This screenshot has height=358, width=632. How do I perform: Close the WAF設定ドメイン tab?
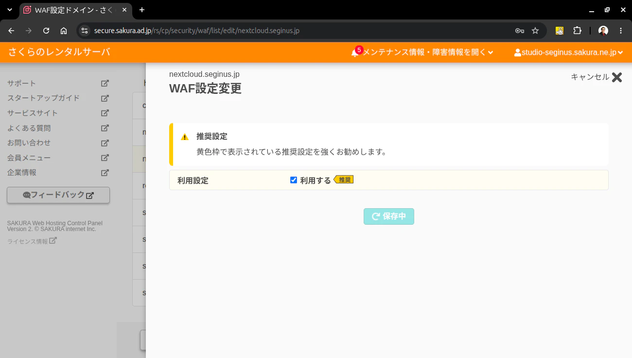[x=124, y=10]
